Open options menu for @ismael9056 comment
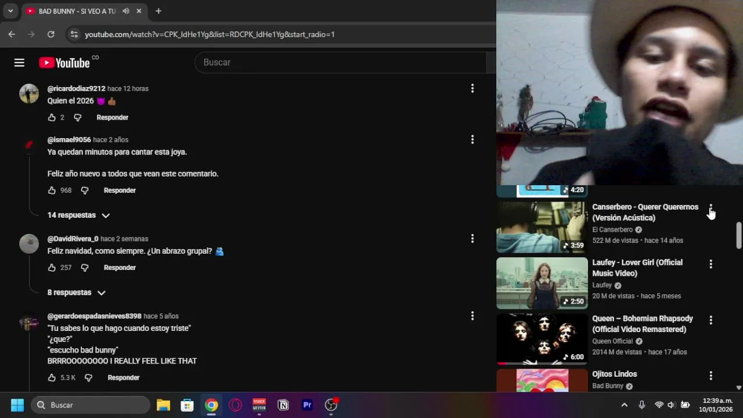Viewport: 743px width, 418px height. (x=473, y=139)
